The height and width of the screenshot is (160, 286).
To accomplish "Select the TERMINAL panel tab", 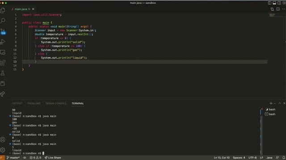I will click(x=78, y=104).
